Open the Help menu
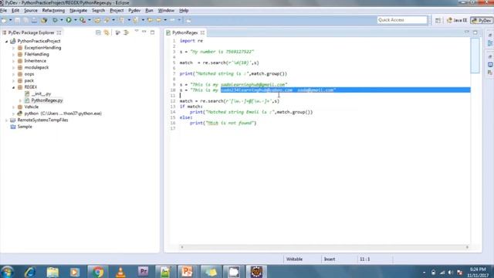This screenshot has height=278, width=494. (x=184, y=10)
